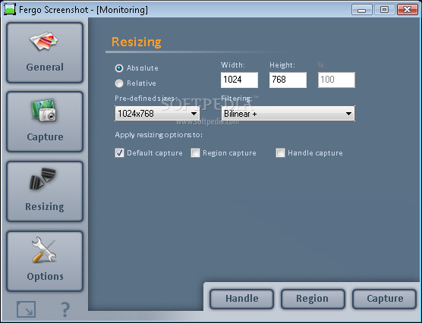The image size is (422, 323).
Task: Click the question mark help icon
Action: pyautogui.click(x=65, y=309)
